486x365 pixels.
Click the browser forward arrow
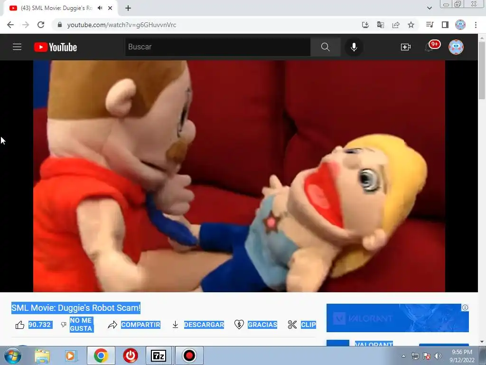pos(26,25)
